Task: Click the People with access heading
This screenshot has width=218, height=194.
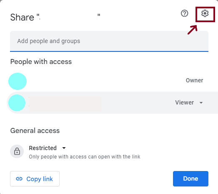Action: pos(41,61)
